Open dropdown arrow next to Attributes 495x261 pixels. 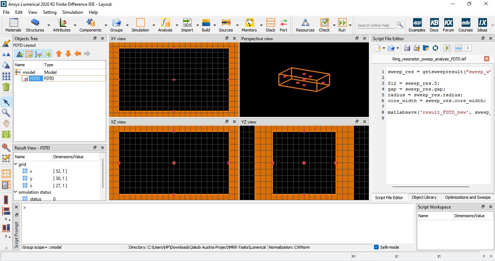(75, 25)
